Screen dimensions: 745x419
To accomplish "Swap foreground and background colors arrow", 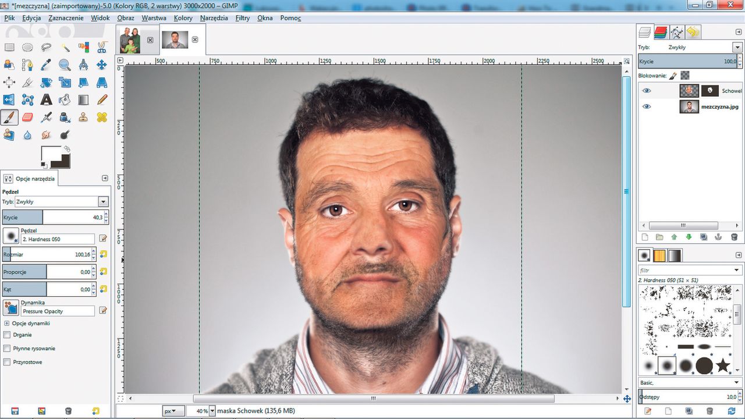I will tap(67, 149).
